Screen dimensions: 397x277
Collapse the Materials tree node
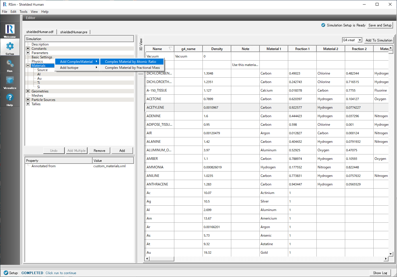click(x=28, y=65)
